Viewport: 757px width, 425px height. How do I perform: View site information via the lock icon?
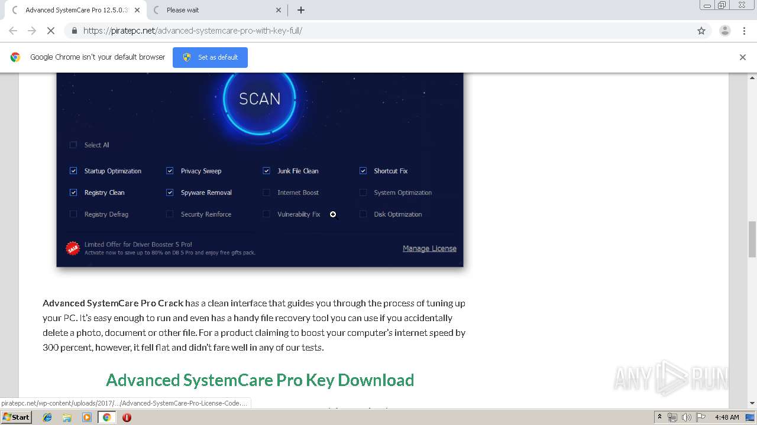[75, 31]
